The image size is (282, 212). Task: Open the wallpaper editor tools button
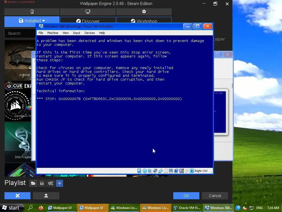click(x=17, y=196)
